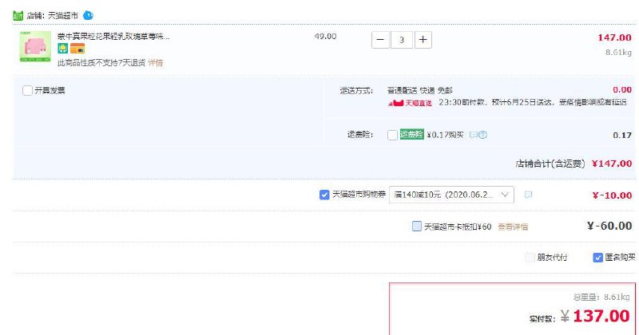Click the orange card badge under product title
Screen dimensions: 639x335
point(77,49)
